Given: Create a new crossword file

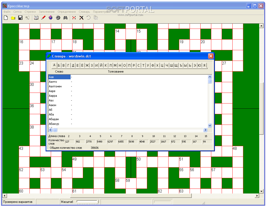Looking at the screenshot, I should pos(6,18).
